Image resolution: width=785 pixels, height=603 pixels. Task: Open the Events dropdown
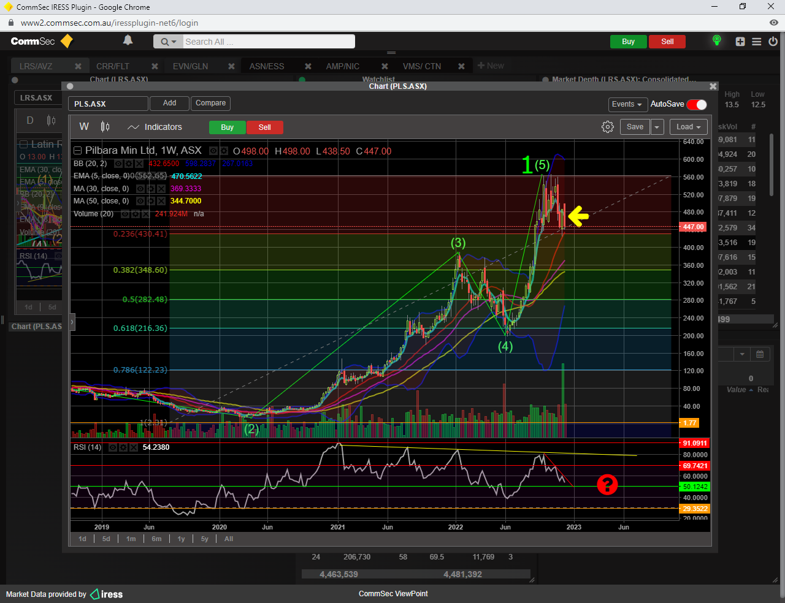pyautogui.click(x=626, y=104)
